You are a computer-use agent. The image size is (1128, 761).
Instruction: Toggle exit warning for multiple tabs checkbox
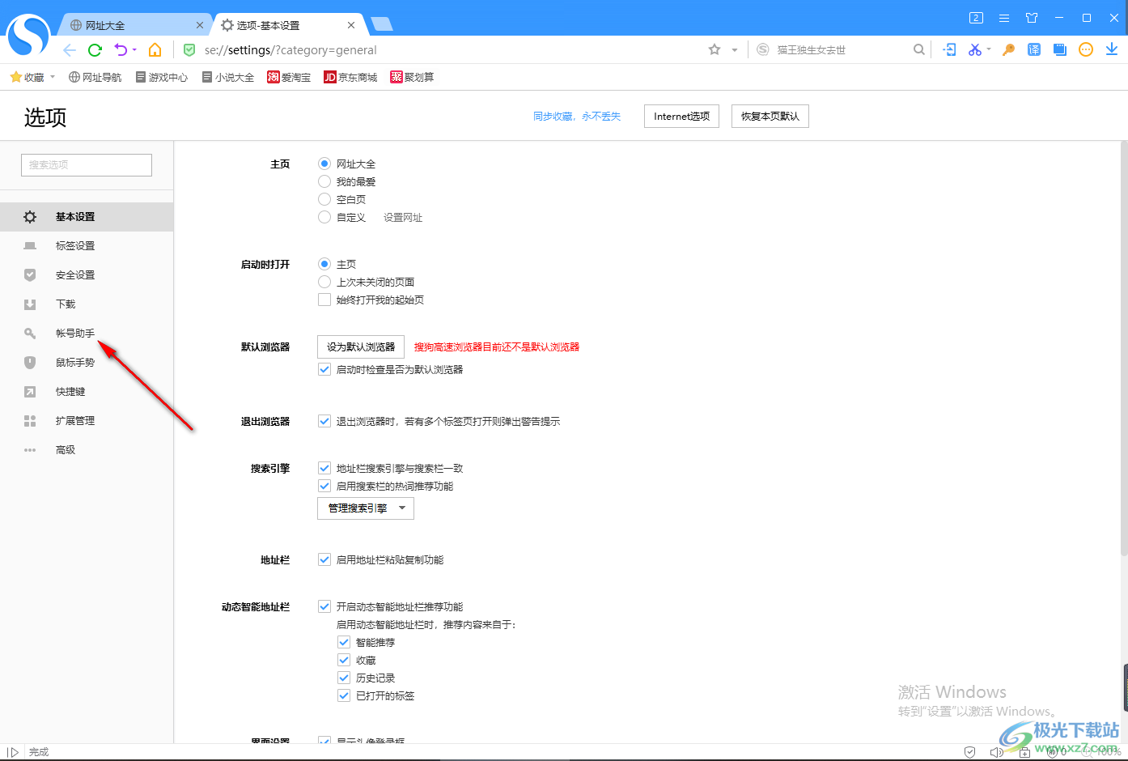coord(324,421)
